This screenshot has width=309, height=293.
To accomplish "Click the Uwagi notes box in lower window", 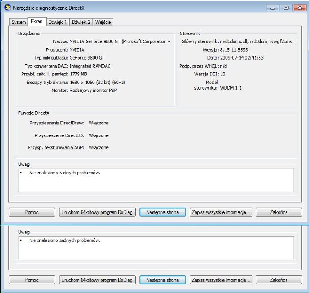I will [156, 248].
